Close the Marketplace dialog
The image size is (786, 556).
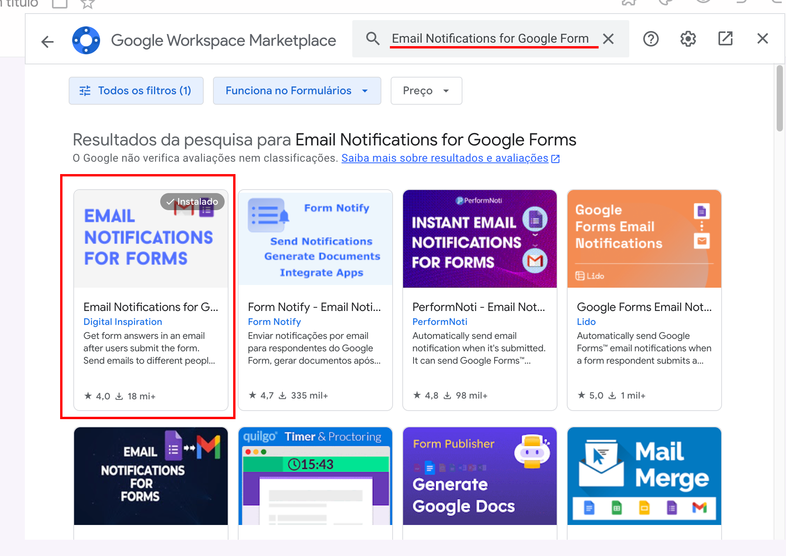tap(762, 39)
